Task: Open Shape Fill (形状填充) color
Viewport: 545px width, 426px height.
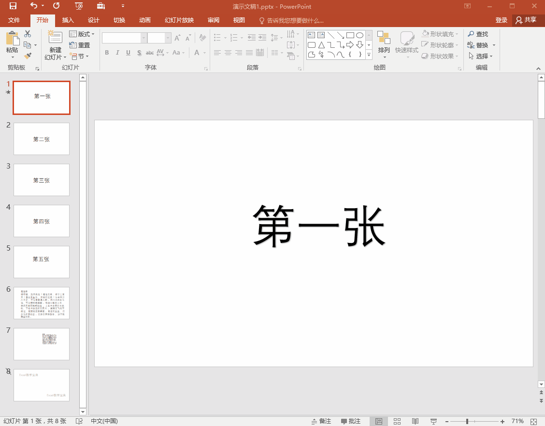Action: (439, 34)
